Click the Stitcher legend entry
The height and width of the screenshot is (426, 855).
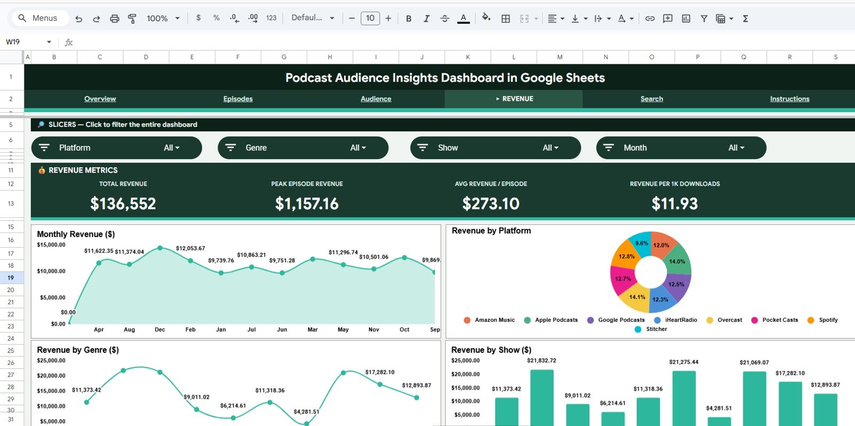pyautogui.click(x=651, y=329)
